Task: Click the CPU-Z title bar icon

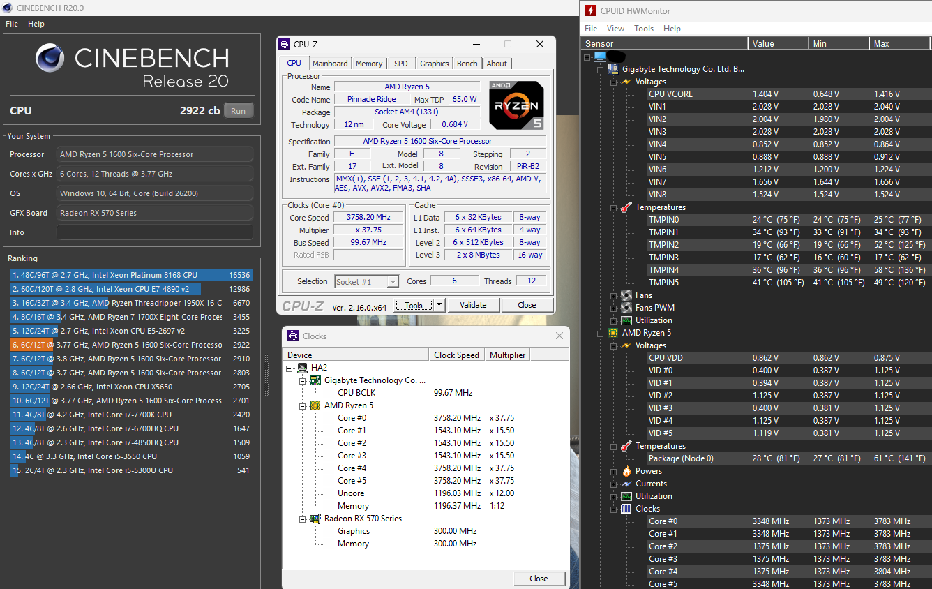Action: click(284, 44)
